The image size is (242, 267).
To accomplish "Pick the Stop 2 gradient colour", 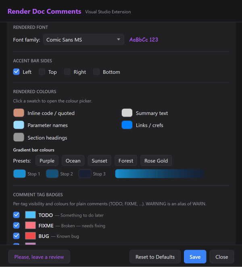I will 52,174.
